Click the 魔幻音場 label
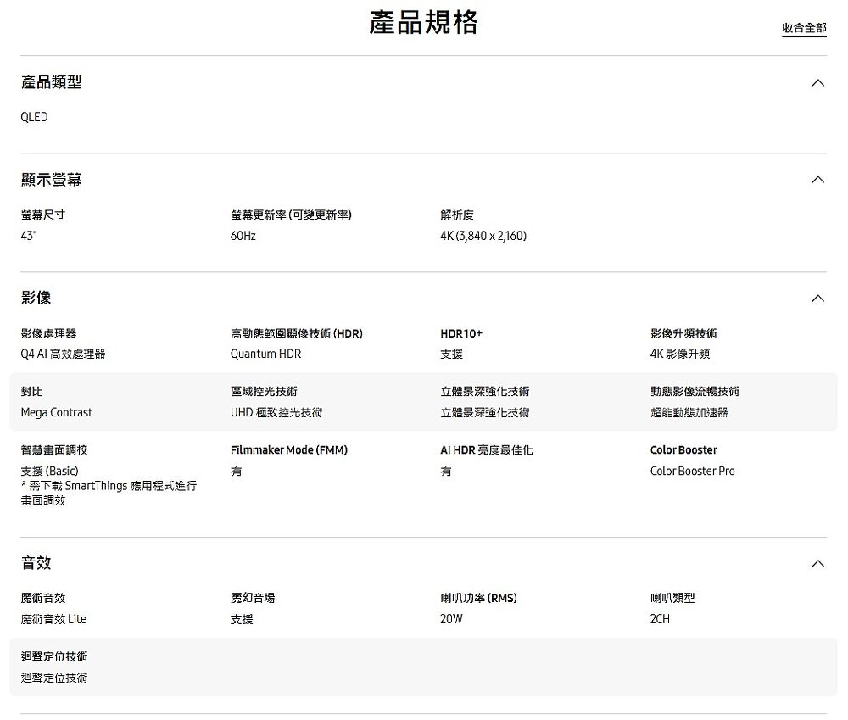 pos(253,598)
